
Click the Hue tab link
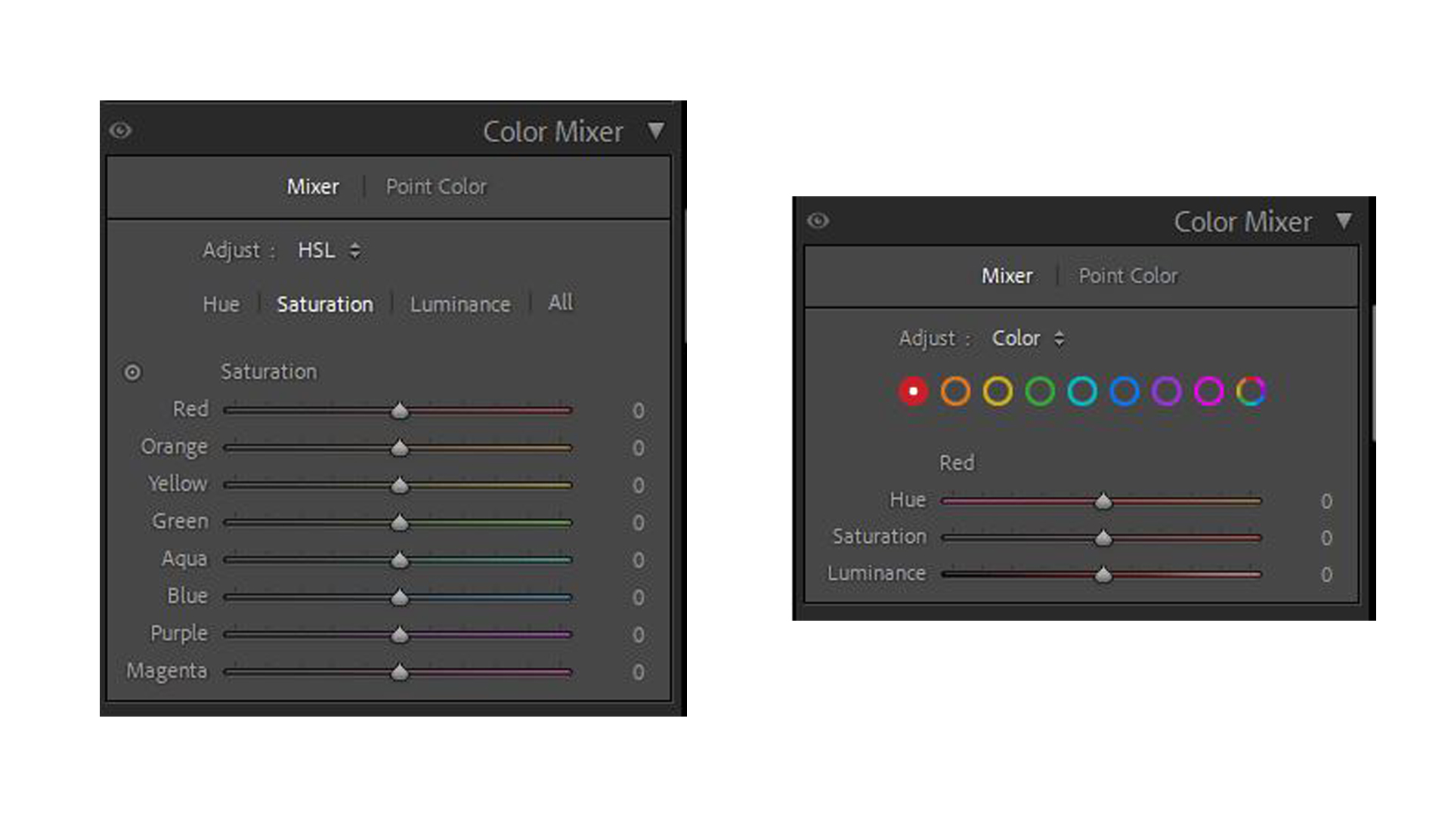pos(221,304)
